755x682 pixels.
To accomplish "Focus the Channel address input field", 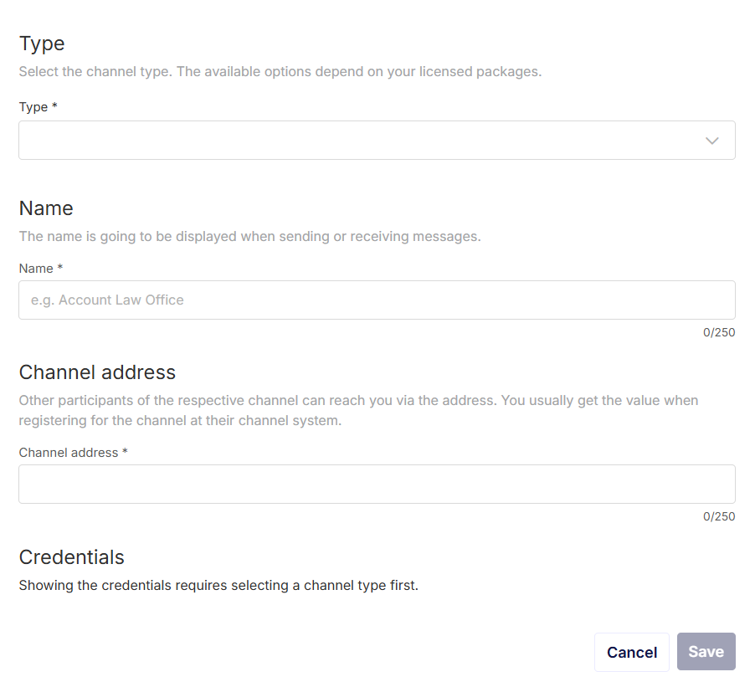I will 377,485.
